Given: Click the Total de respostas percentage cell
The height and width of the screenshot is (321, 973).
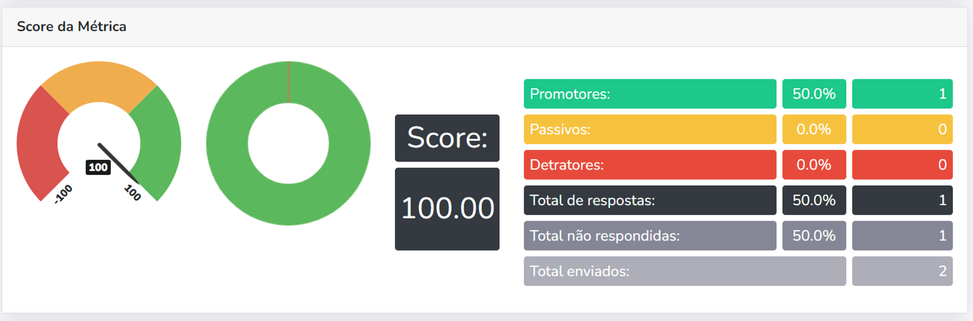Looking at the screenshot, I should (814, 200).
